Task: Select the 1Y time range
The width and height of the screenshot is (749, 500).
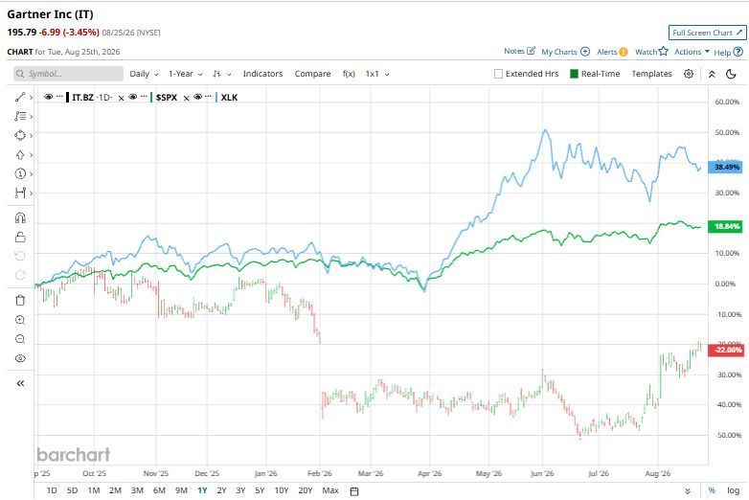Action: click(x=202, y=490)
